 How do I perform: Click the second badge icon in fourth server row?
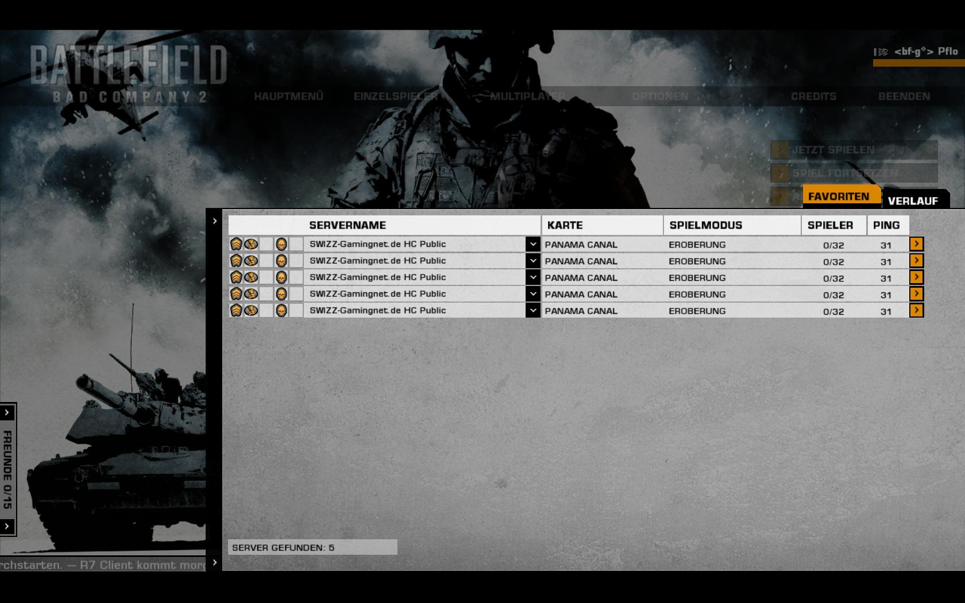tap(251, 294)
